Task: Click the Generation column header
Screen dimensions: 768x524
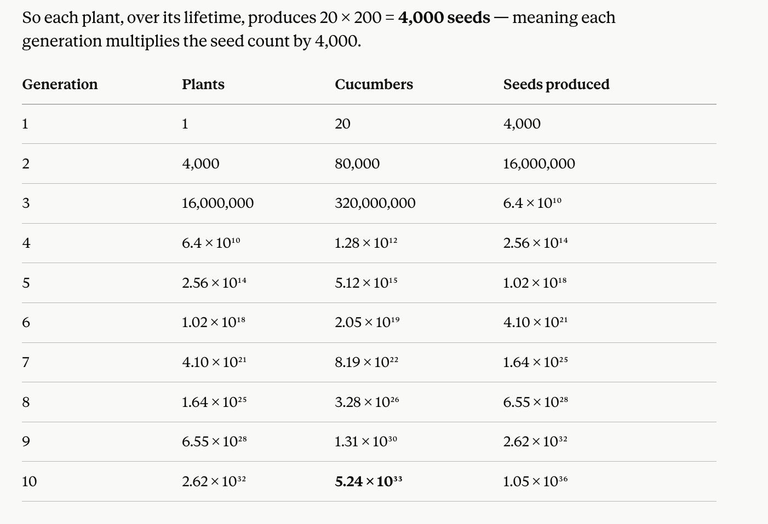Action: 60,84
